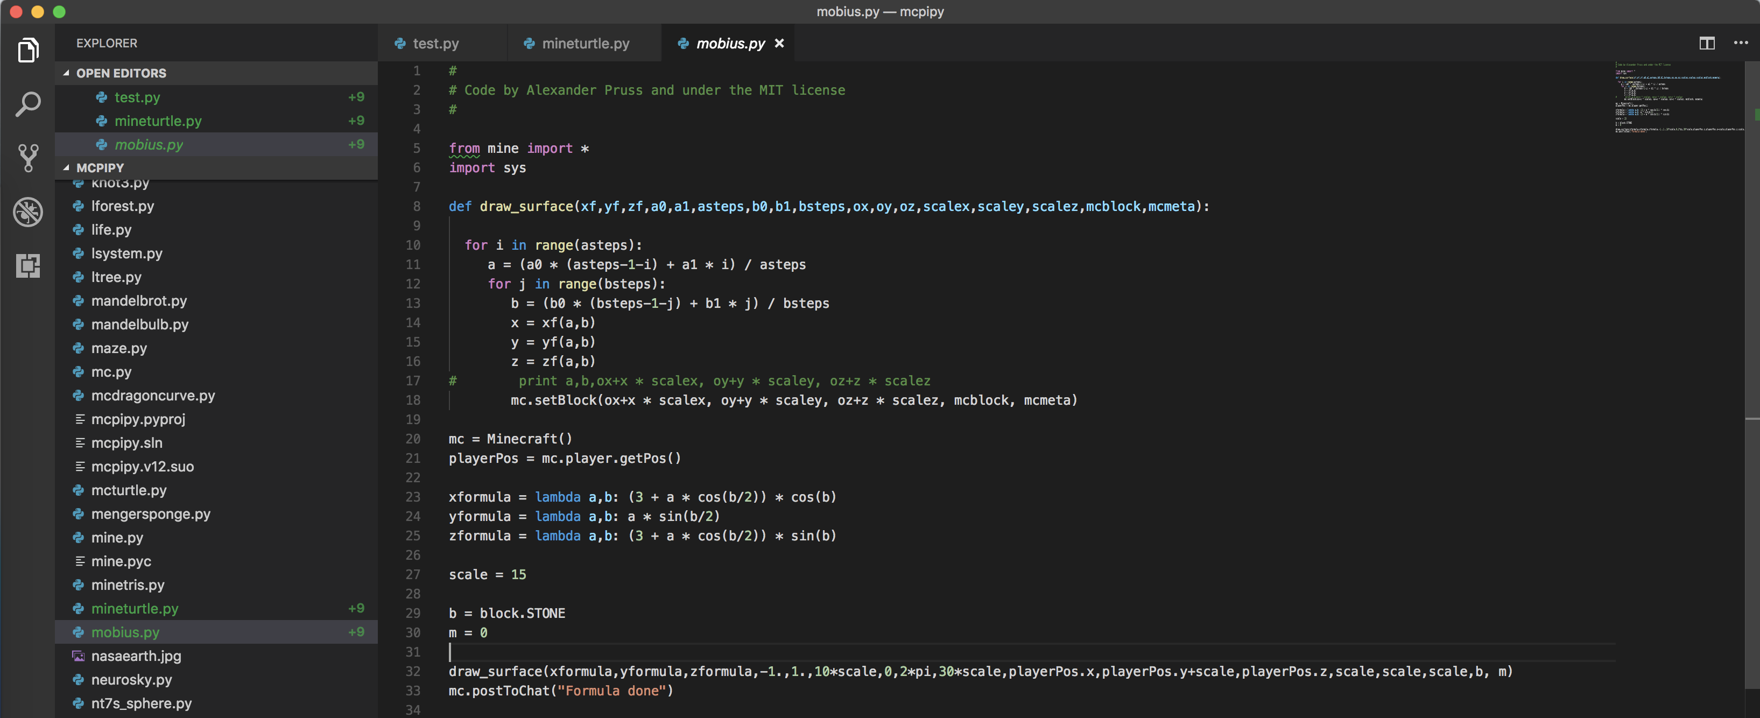
Task: Open mengersponge.py from the explorer
Action: click(150, 513)
